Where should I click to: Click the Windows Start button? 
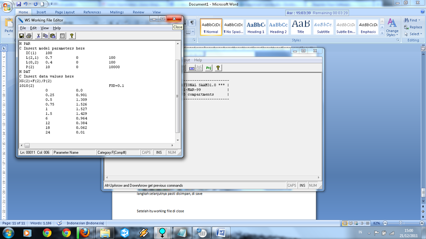(x=8, y=233)
